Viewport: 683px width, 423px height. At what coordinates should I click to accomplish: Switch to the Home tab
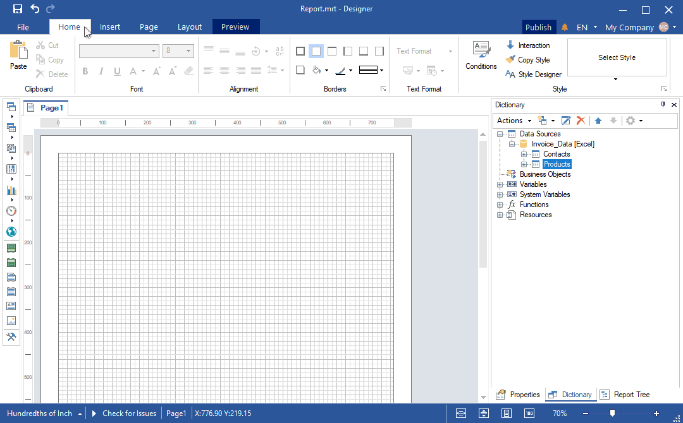[x=70, y=27]
